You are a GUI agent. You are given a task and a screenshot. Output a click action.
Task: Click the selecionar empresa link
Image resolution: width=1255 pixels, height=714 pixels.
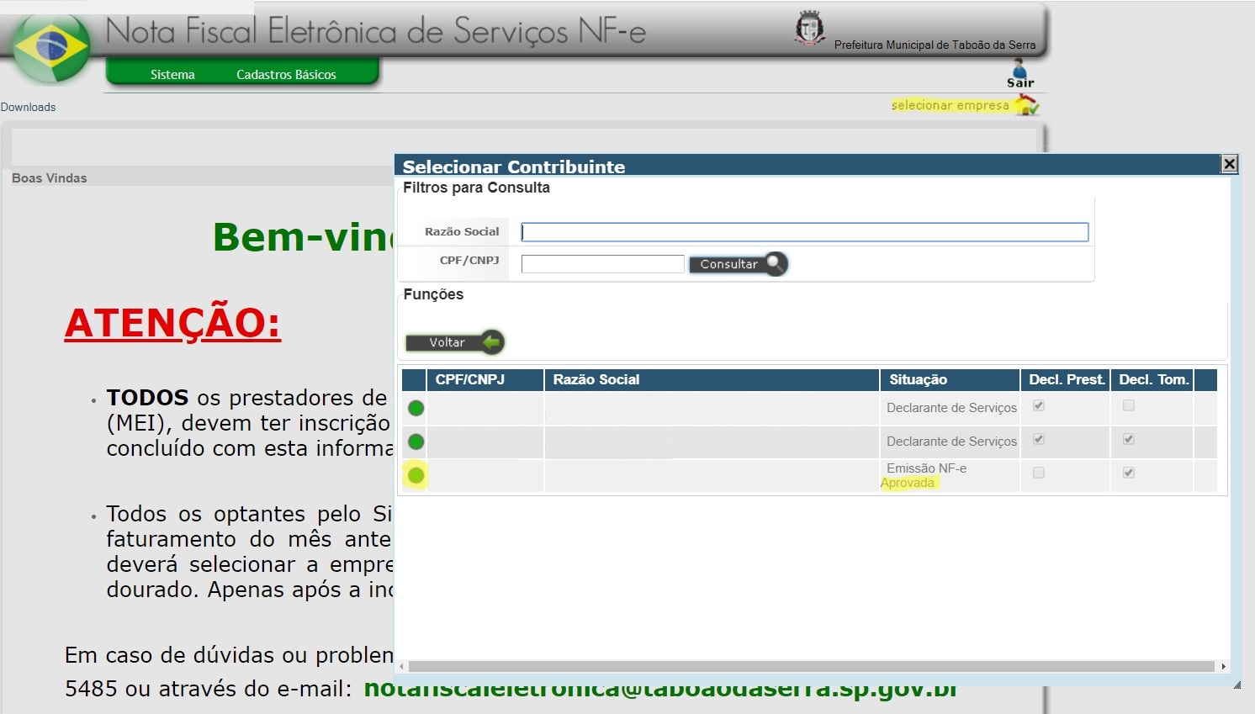[x=950, y=105]
